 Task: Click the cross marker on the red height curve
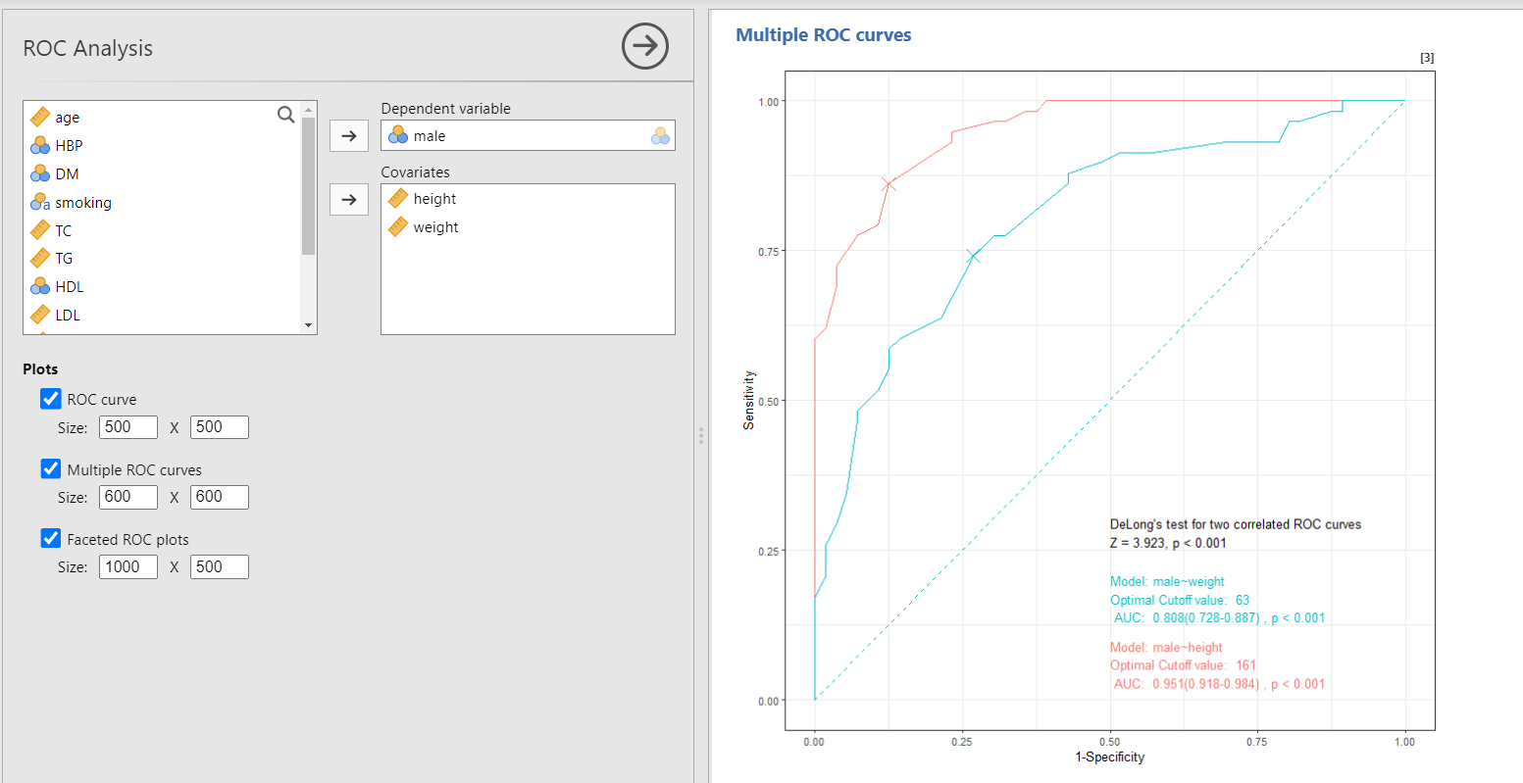(x=888, y=183)
